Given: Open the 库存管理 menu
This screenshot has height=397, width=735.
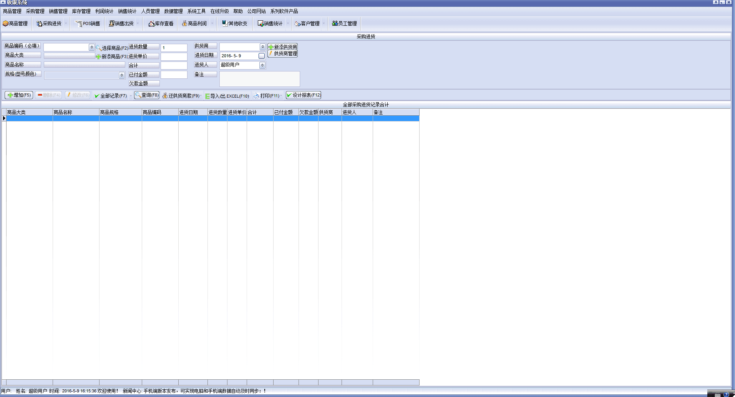Looking at the screenshot, I should [81, 11].
